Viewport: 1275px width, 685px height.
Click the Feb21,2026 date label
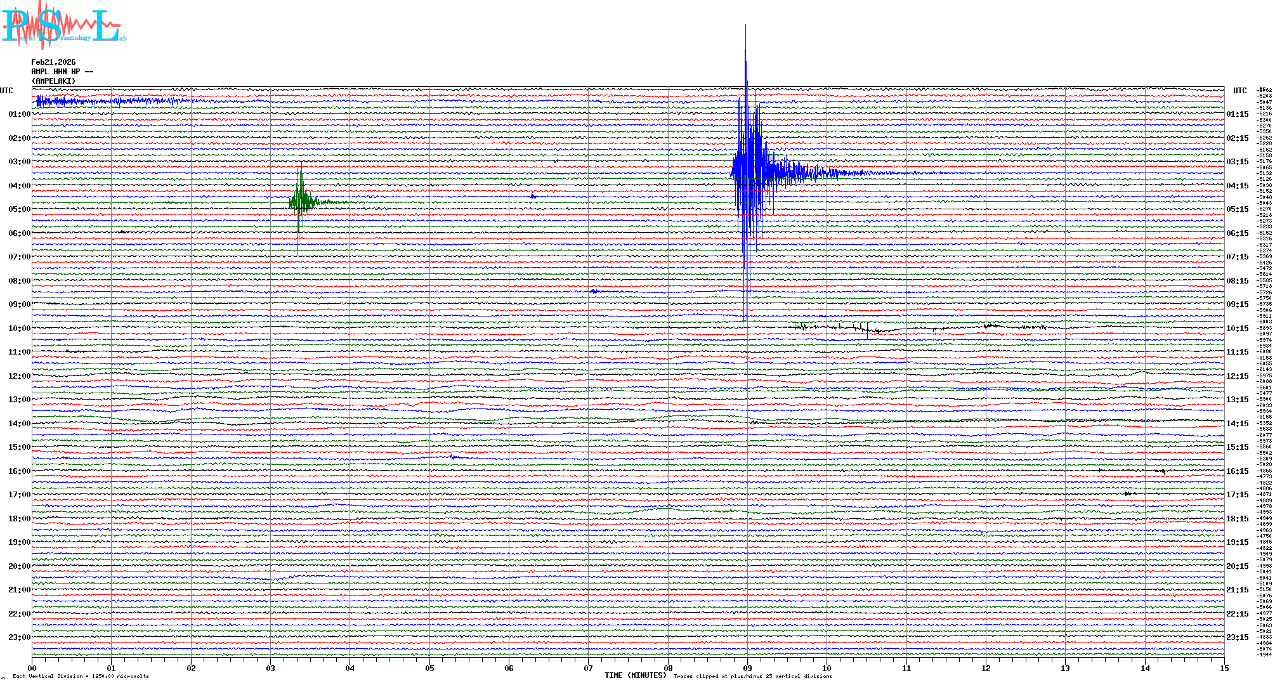(x=53, y=62)
